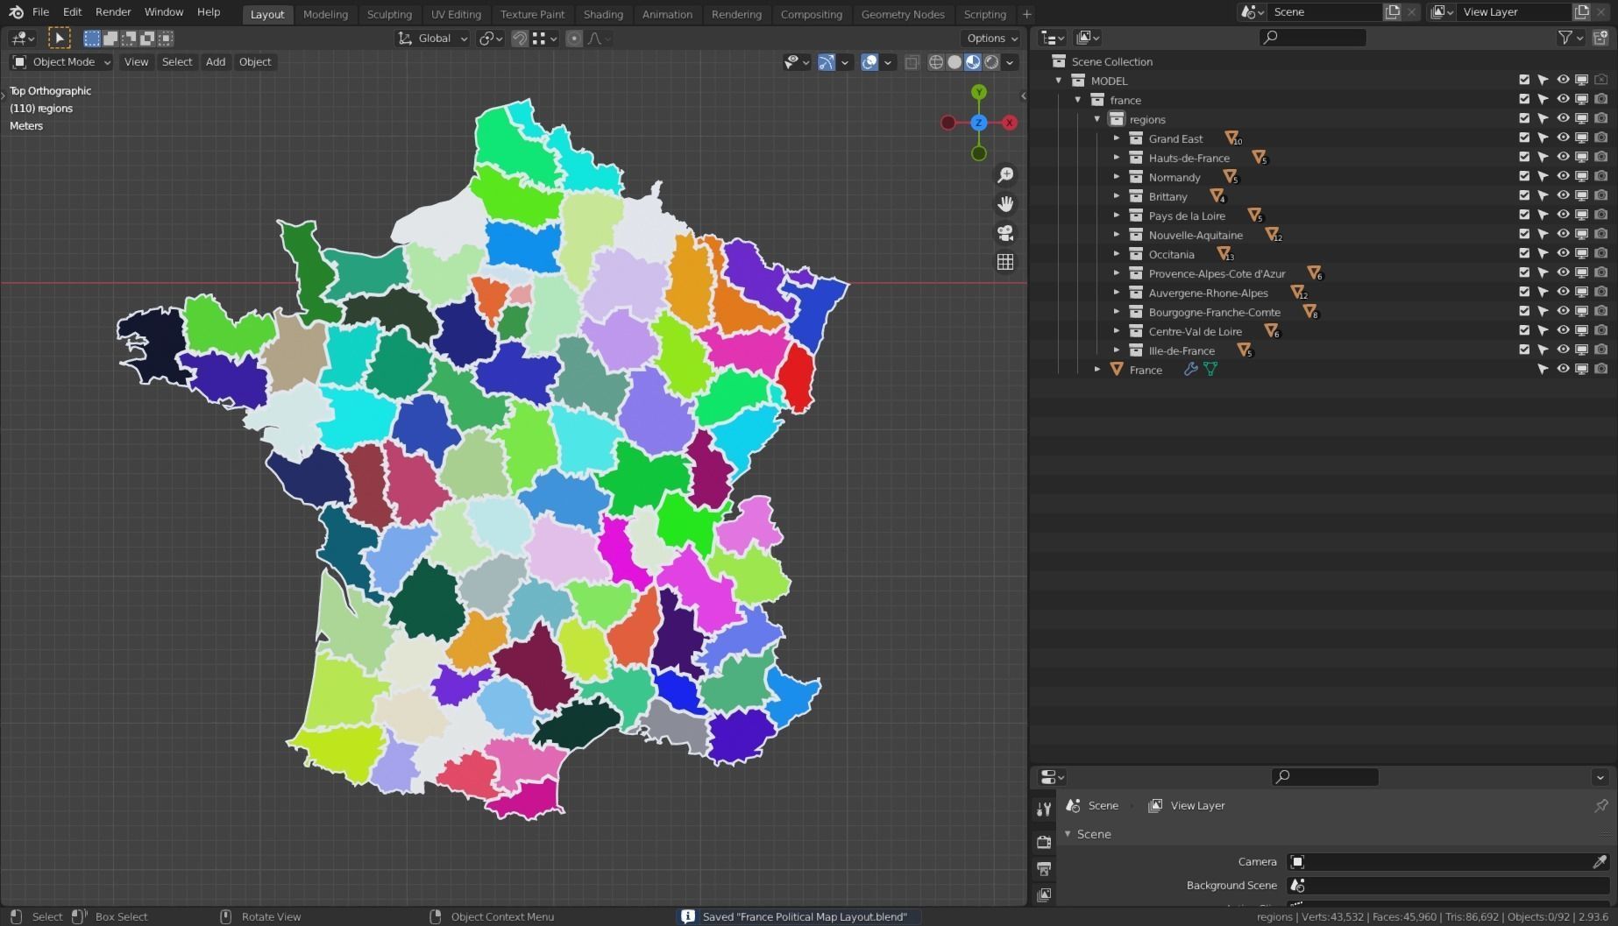The height and width of the screenshot is (926, 1618).
Task: Select rendered viewport shading
Action: pyautogui.click(x=991, y=62)
